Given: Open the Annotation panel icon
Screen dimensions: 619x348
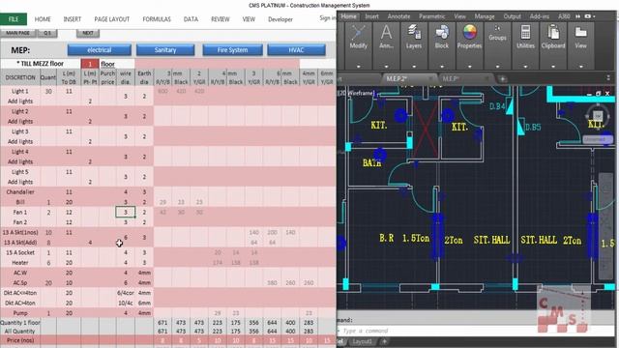Looking at the screenshot, I should pos(386,33).
